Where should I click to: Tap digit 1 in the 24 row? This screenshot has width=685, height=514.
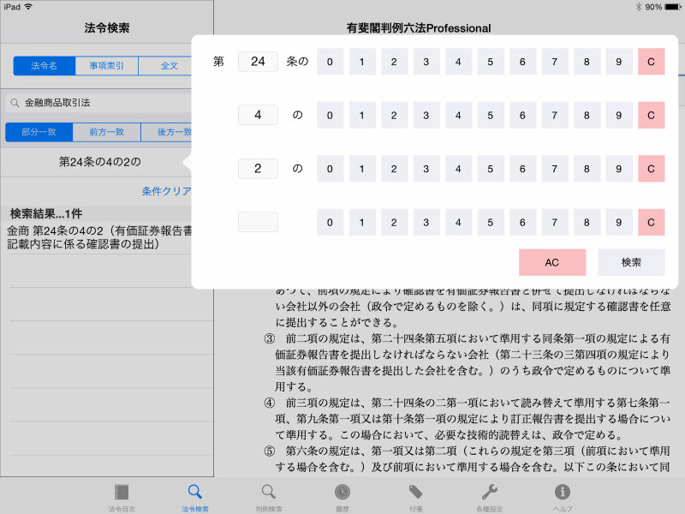[x=362, y=62]
